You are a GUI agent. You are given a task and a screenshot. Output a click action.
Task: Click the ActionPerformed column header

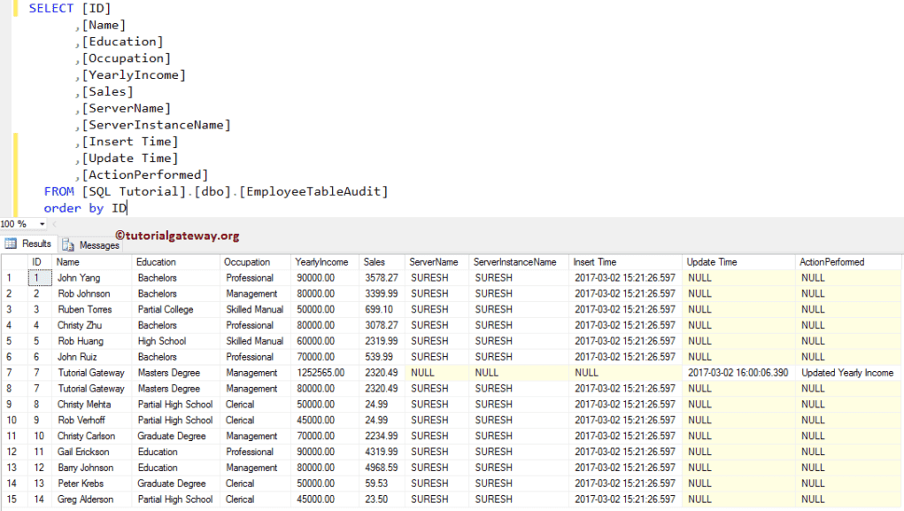click(831, 261)
